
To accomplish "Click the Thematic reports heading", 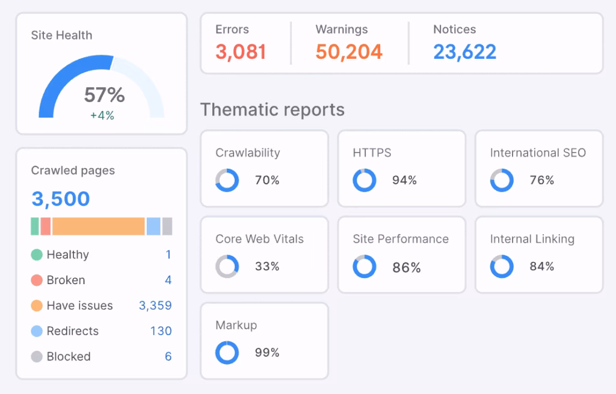I will (x=273, y=110).
